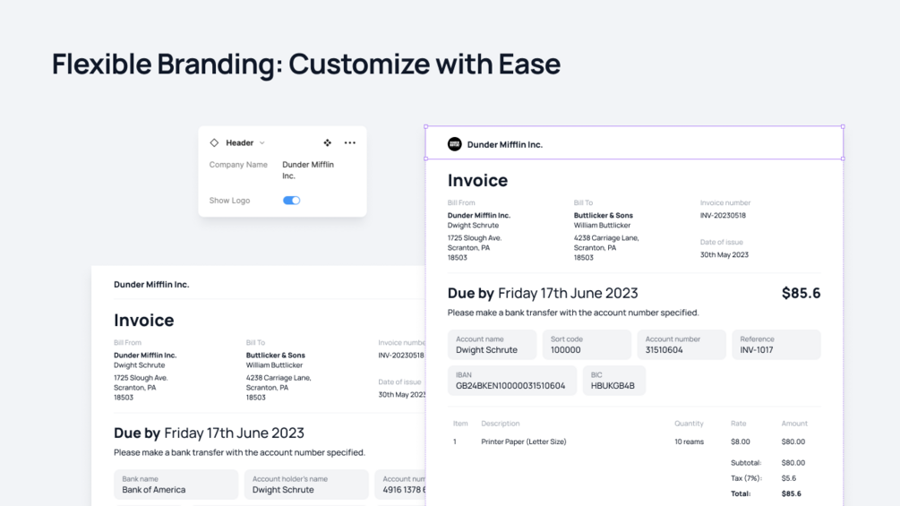The image size is (900, 506).
Task: Select the Account holder's name Dwight Schrute field
Action: click(x=306, y=485)
